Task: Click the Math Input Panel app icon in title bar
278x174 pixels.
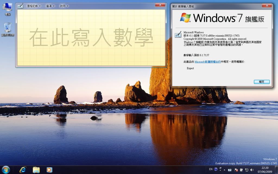Action: click(20, 6)
